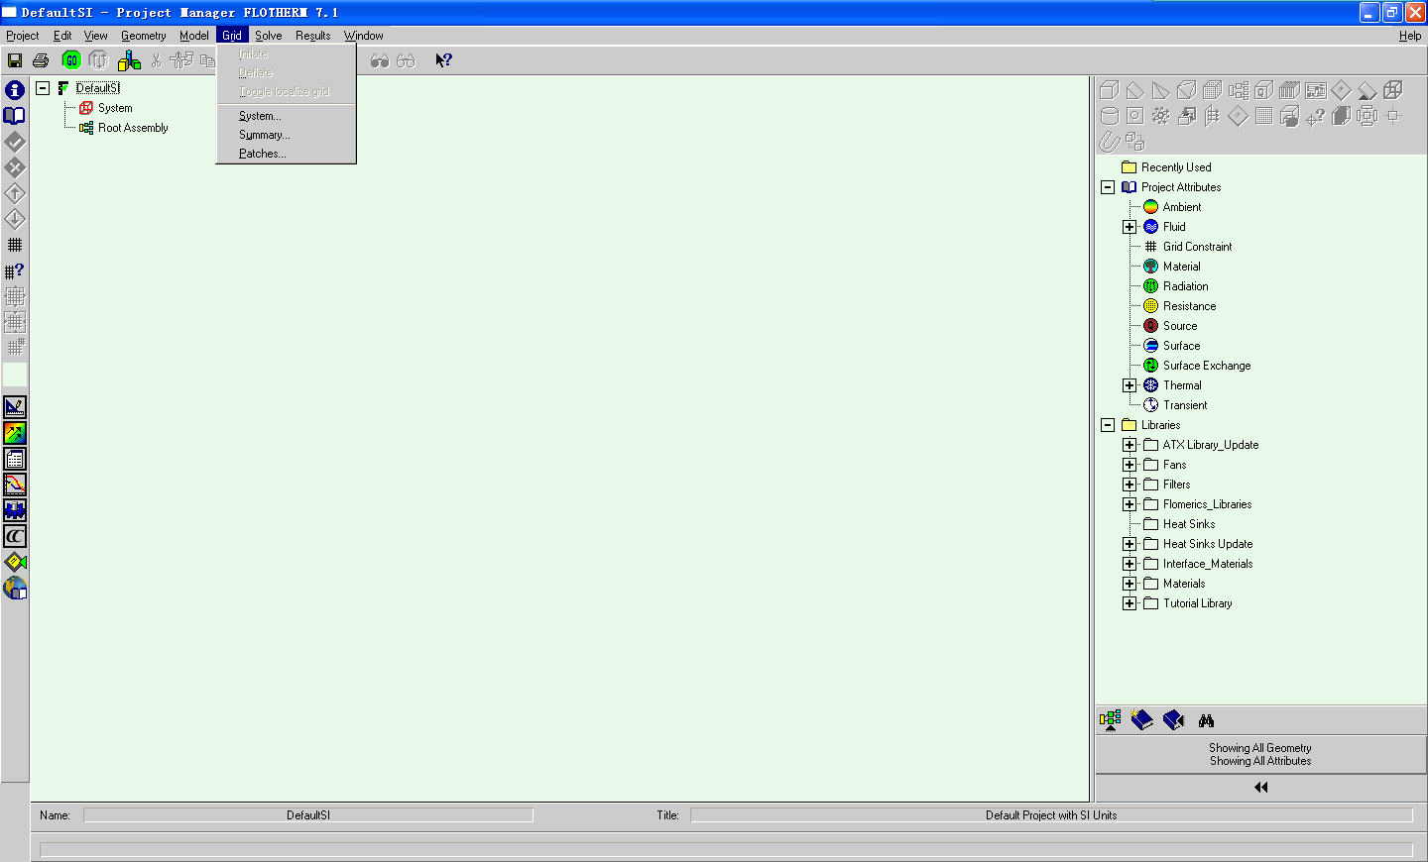Click the sparkle-marked blue book library icon
Image resolution: width=1428 pixels, height=862 pixels.
point(1141,720)
